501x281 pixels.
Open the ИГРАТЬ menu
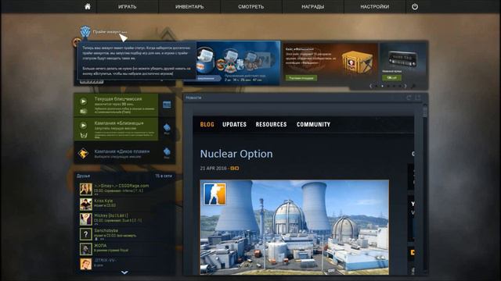click(x=127, y=7)
